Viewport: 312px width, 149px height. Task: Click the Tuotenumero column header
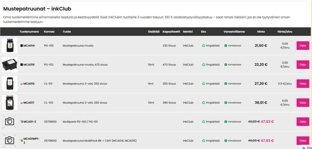(29, 32)
